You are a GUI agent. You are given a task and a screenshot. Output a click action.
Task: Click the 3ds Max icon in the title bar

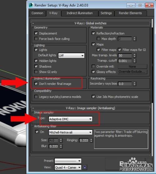pyautogui.click(x=31, y=5)
